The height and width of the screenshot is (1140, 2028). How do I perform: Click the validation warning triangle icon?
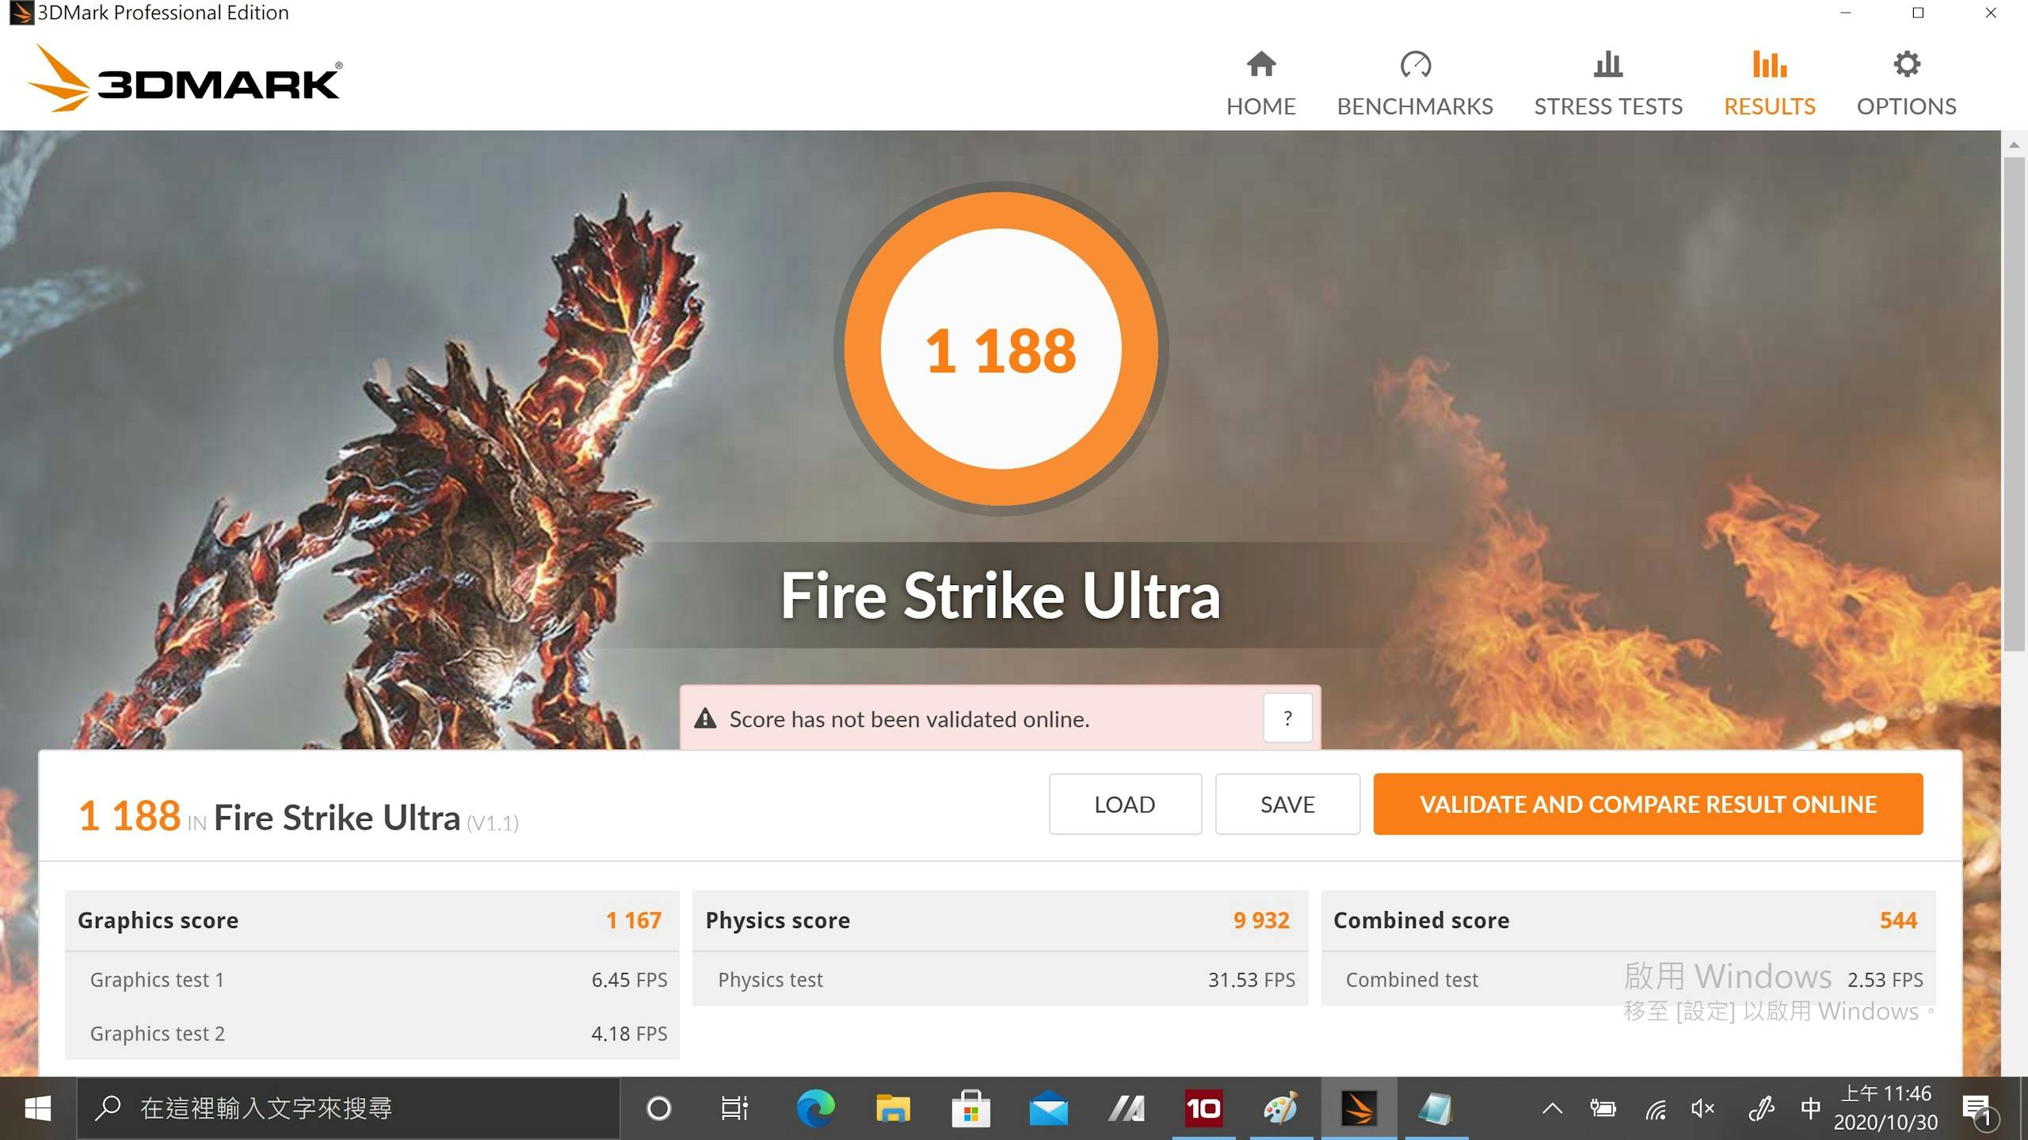click(x=705, y=718)
